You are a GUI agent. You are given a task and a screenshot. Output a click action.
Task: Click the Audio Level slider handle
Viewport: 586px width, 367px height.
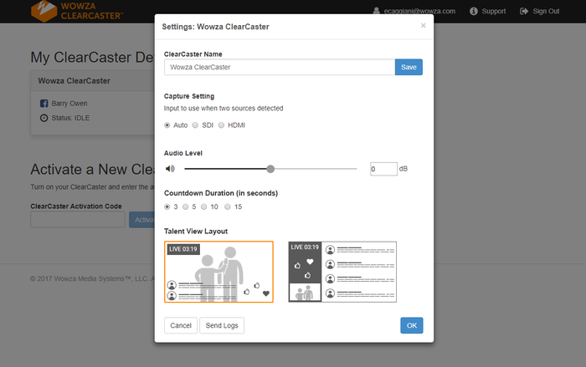point(270,169)
